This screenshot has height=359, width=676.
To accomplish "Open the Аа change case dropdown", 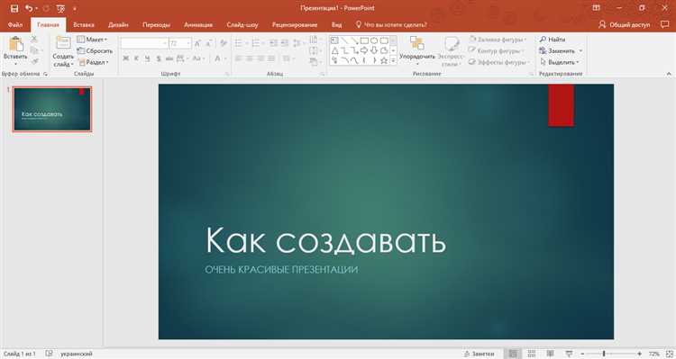I will (198, 58).
